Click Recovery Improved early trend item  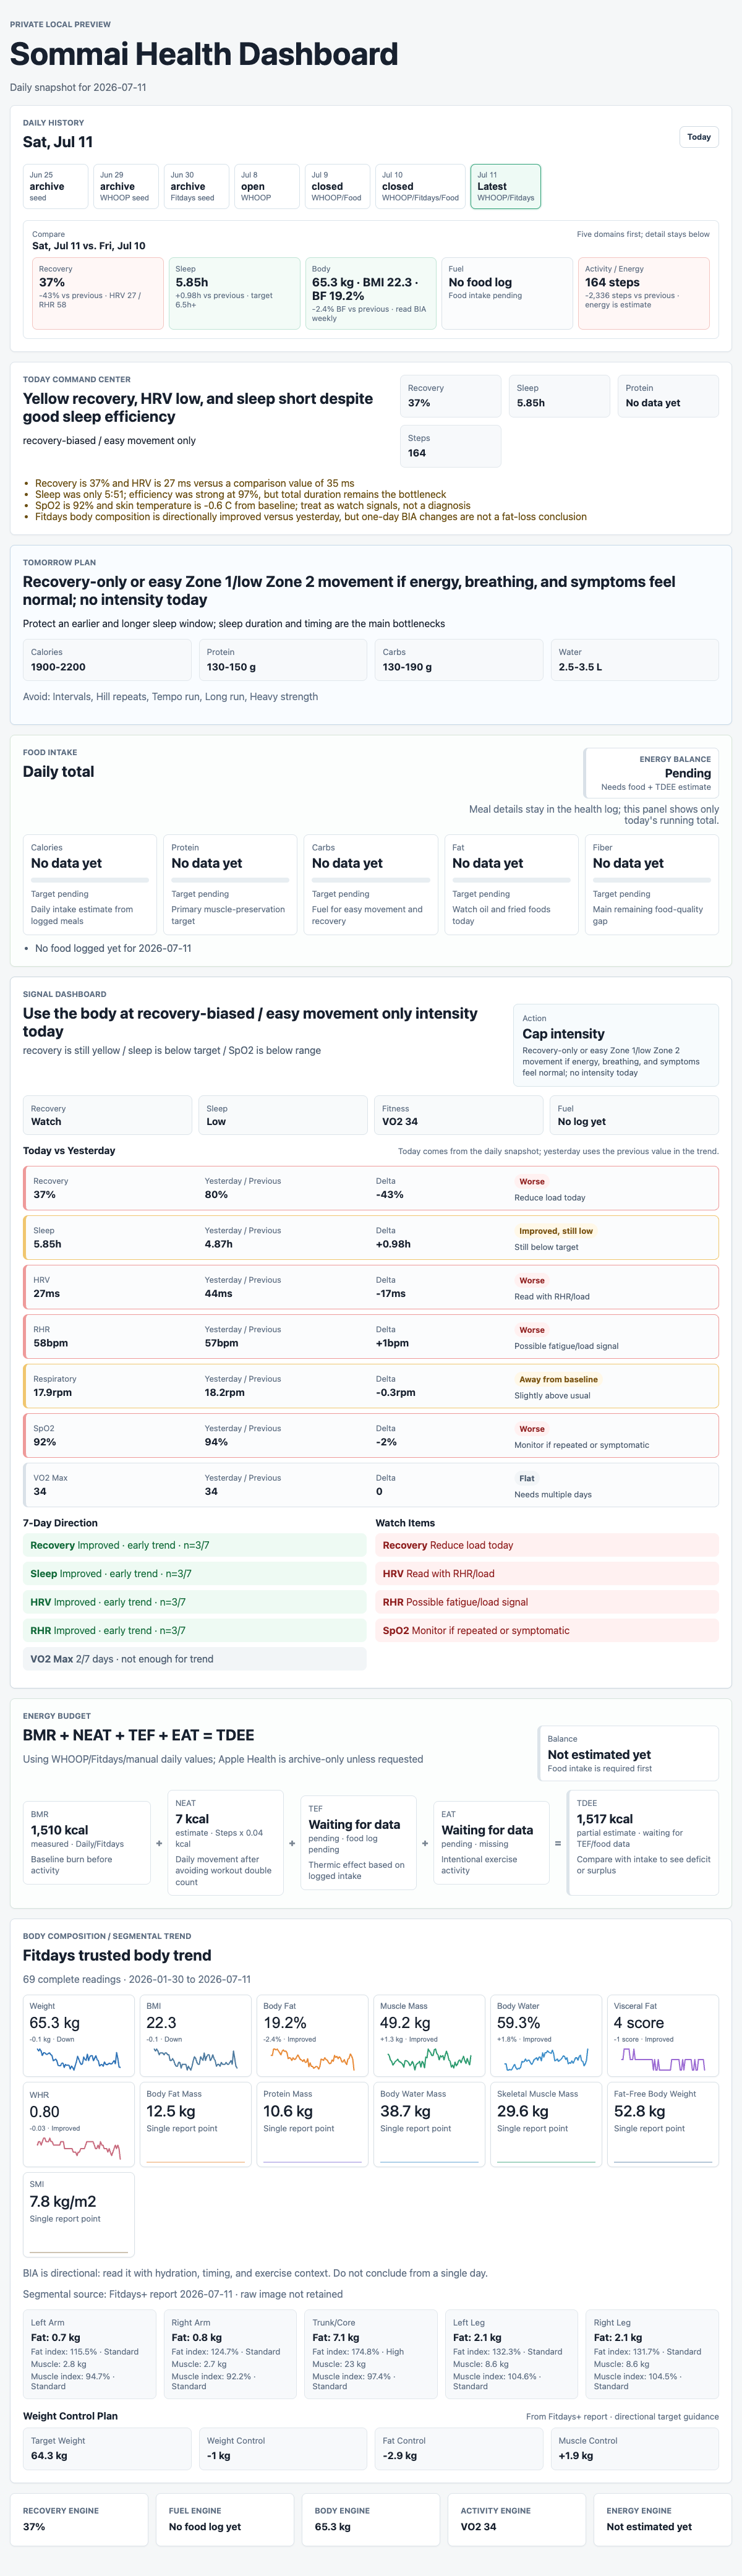(195, 1545)
